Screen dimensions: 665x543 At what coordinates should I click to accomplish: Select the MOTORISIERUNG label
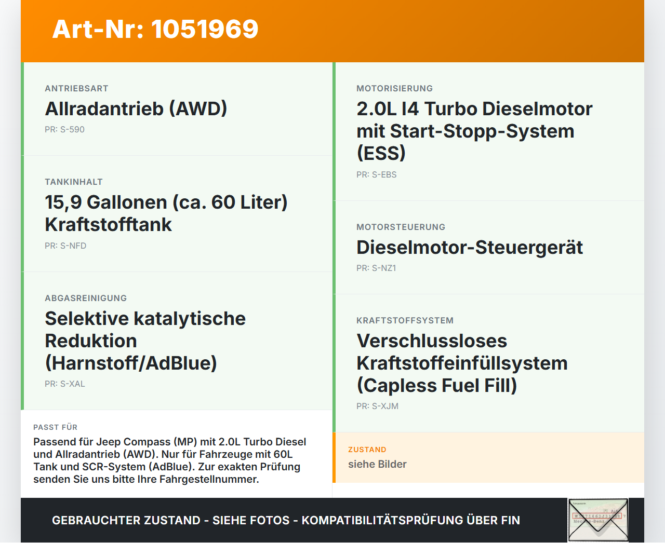click(394, 88)
